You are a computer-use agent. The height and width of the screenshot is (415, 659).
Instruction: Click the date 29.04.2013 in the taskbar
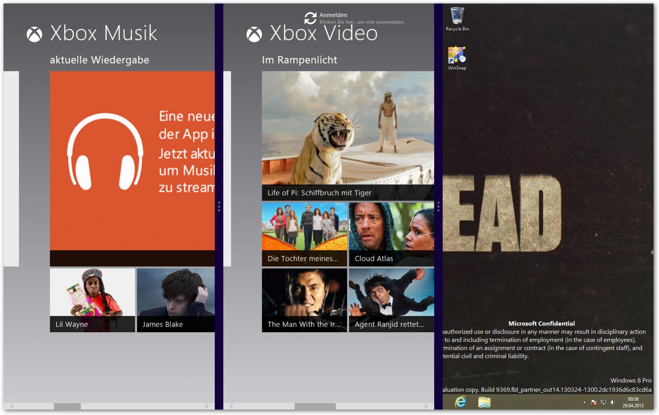(x=633, y=406)
